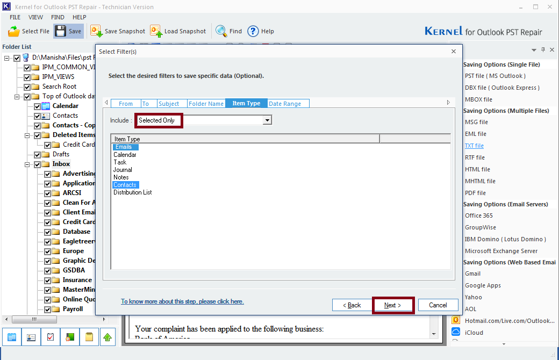Click the filter tabs left scroll arrow
559x360 pixels.
pyautogui.click(x=106, y=103)
